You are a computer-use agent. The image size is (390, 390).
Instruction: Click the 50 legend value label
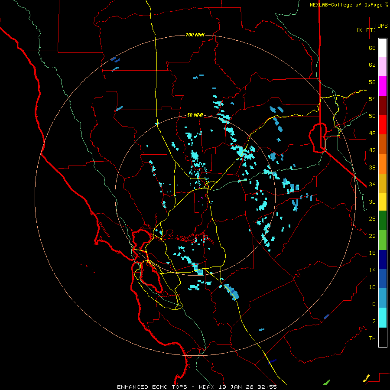(372, 116)
